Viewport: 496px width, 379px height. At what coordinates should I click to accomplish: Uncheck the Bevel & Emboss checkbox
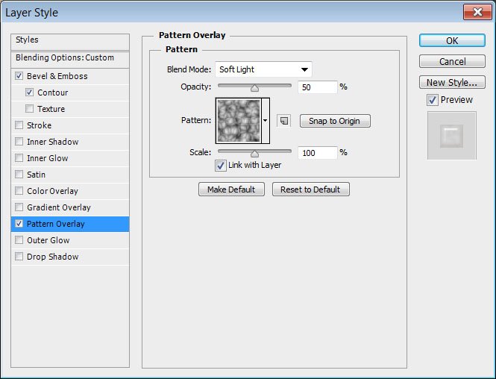point(19,76)
